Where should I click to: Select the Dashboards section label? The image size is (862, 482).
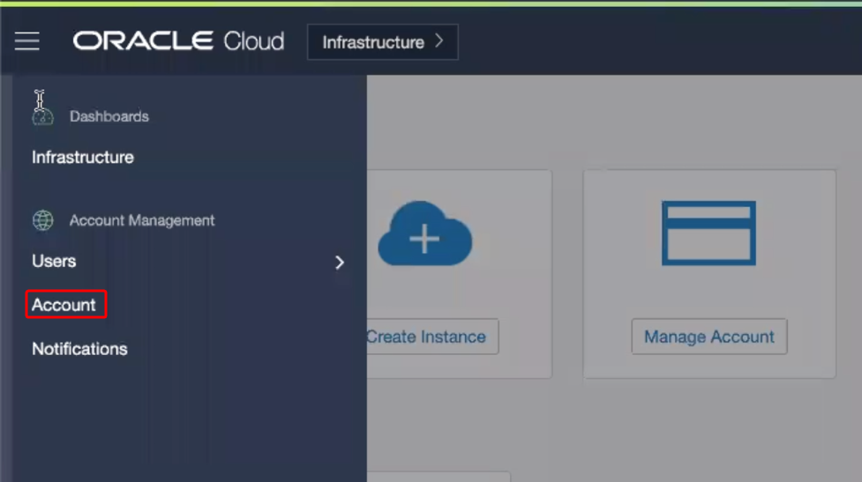click(x=109, y=116)
